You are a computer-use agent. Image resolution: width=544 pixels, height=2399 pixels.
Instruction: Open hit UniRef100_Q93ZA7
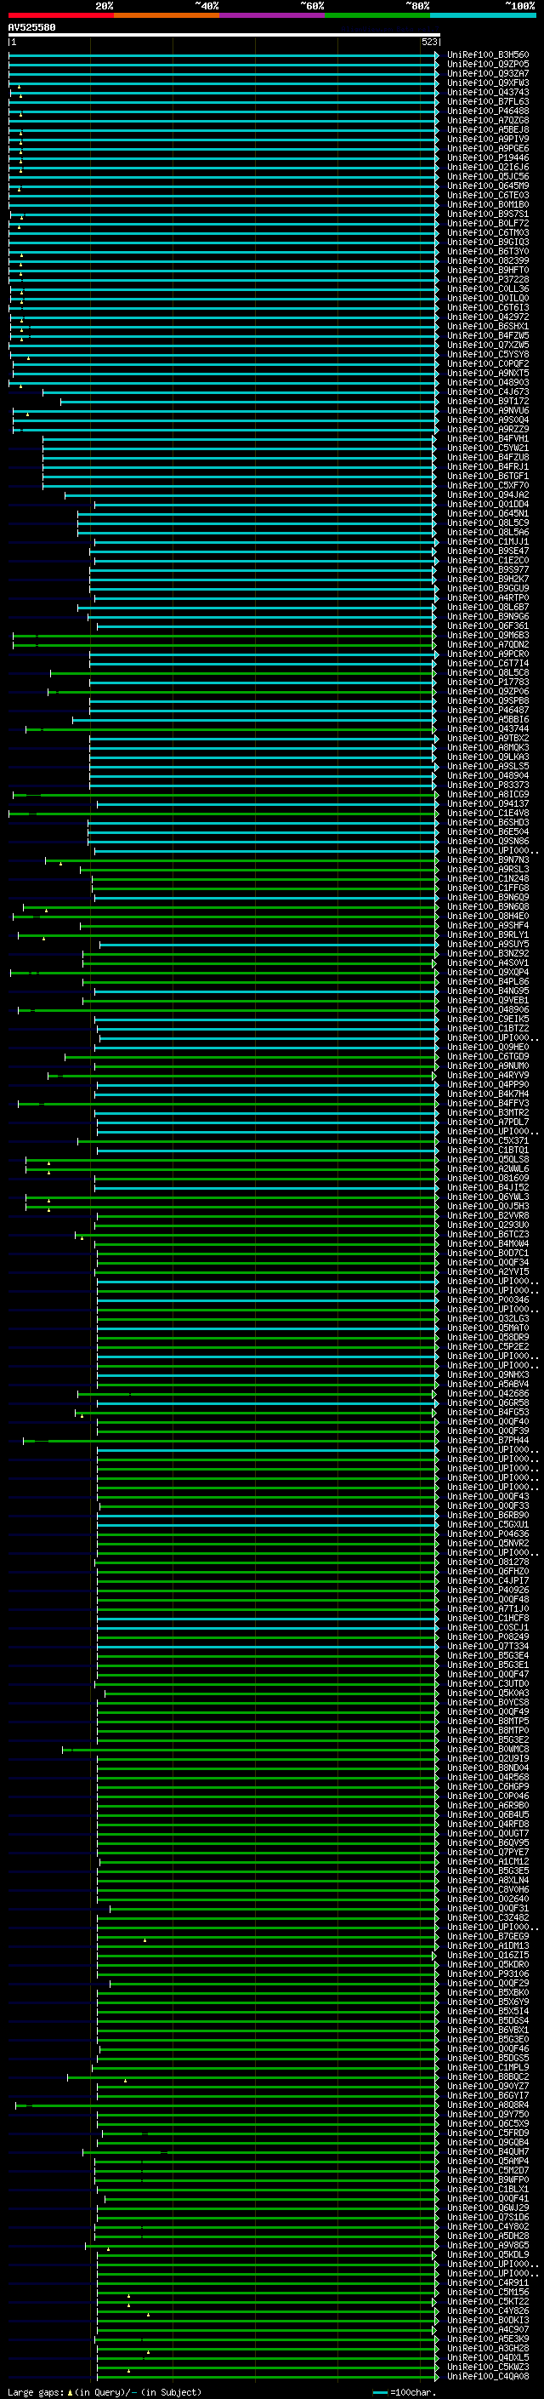(487, 73)
